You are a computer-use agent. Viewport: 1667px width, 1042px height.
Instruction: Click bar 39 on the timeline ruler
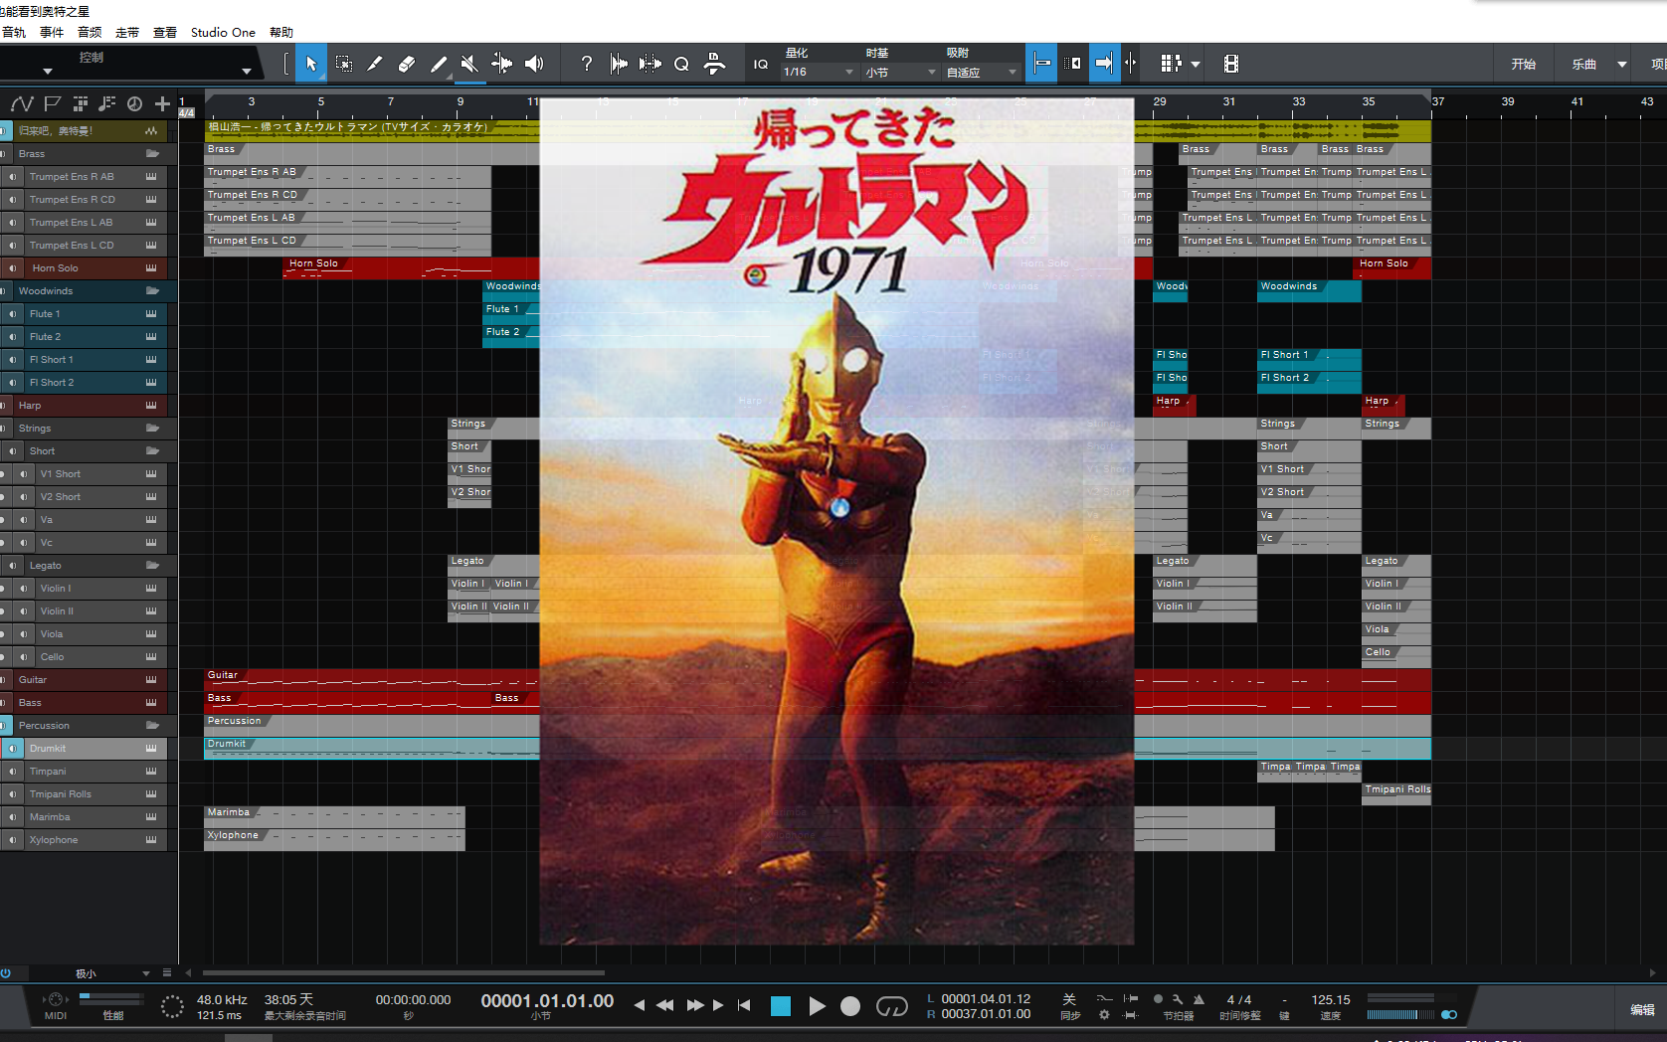1508,101
